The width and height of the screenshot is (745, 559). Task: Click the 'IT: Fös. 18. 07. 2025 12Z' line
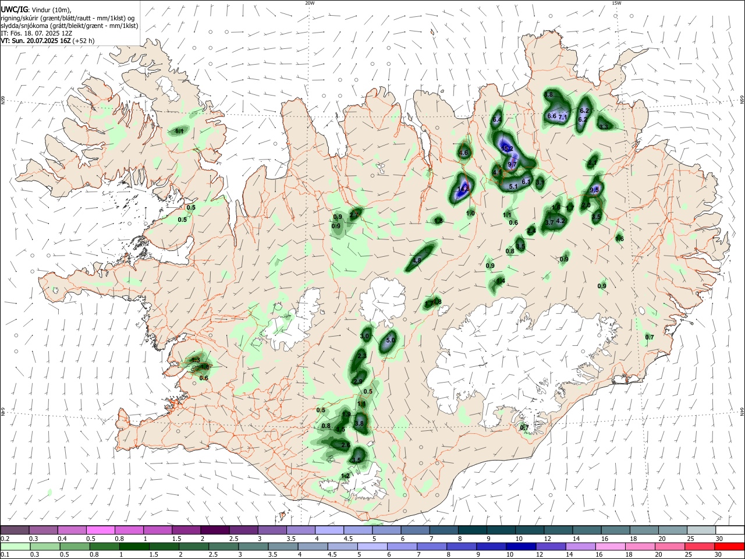click(37, 33)
